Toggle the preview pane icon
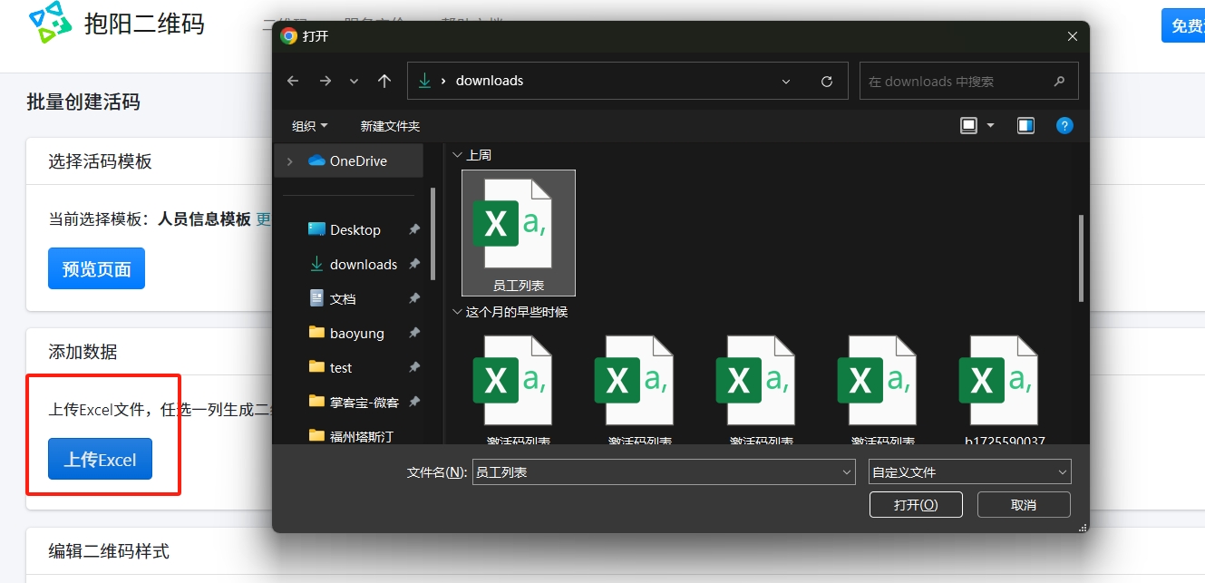1205x583 pixels. (x=1025, y=125)
